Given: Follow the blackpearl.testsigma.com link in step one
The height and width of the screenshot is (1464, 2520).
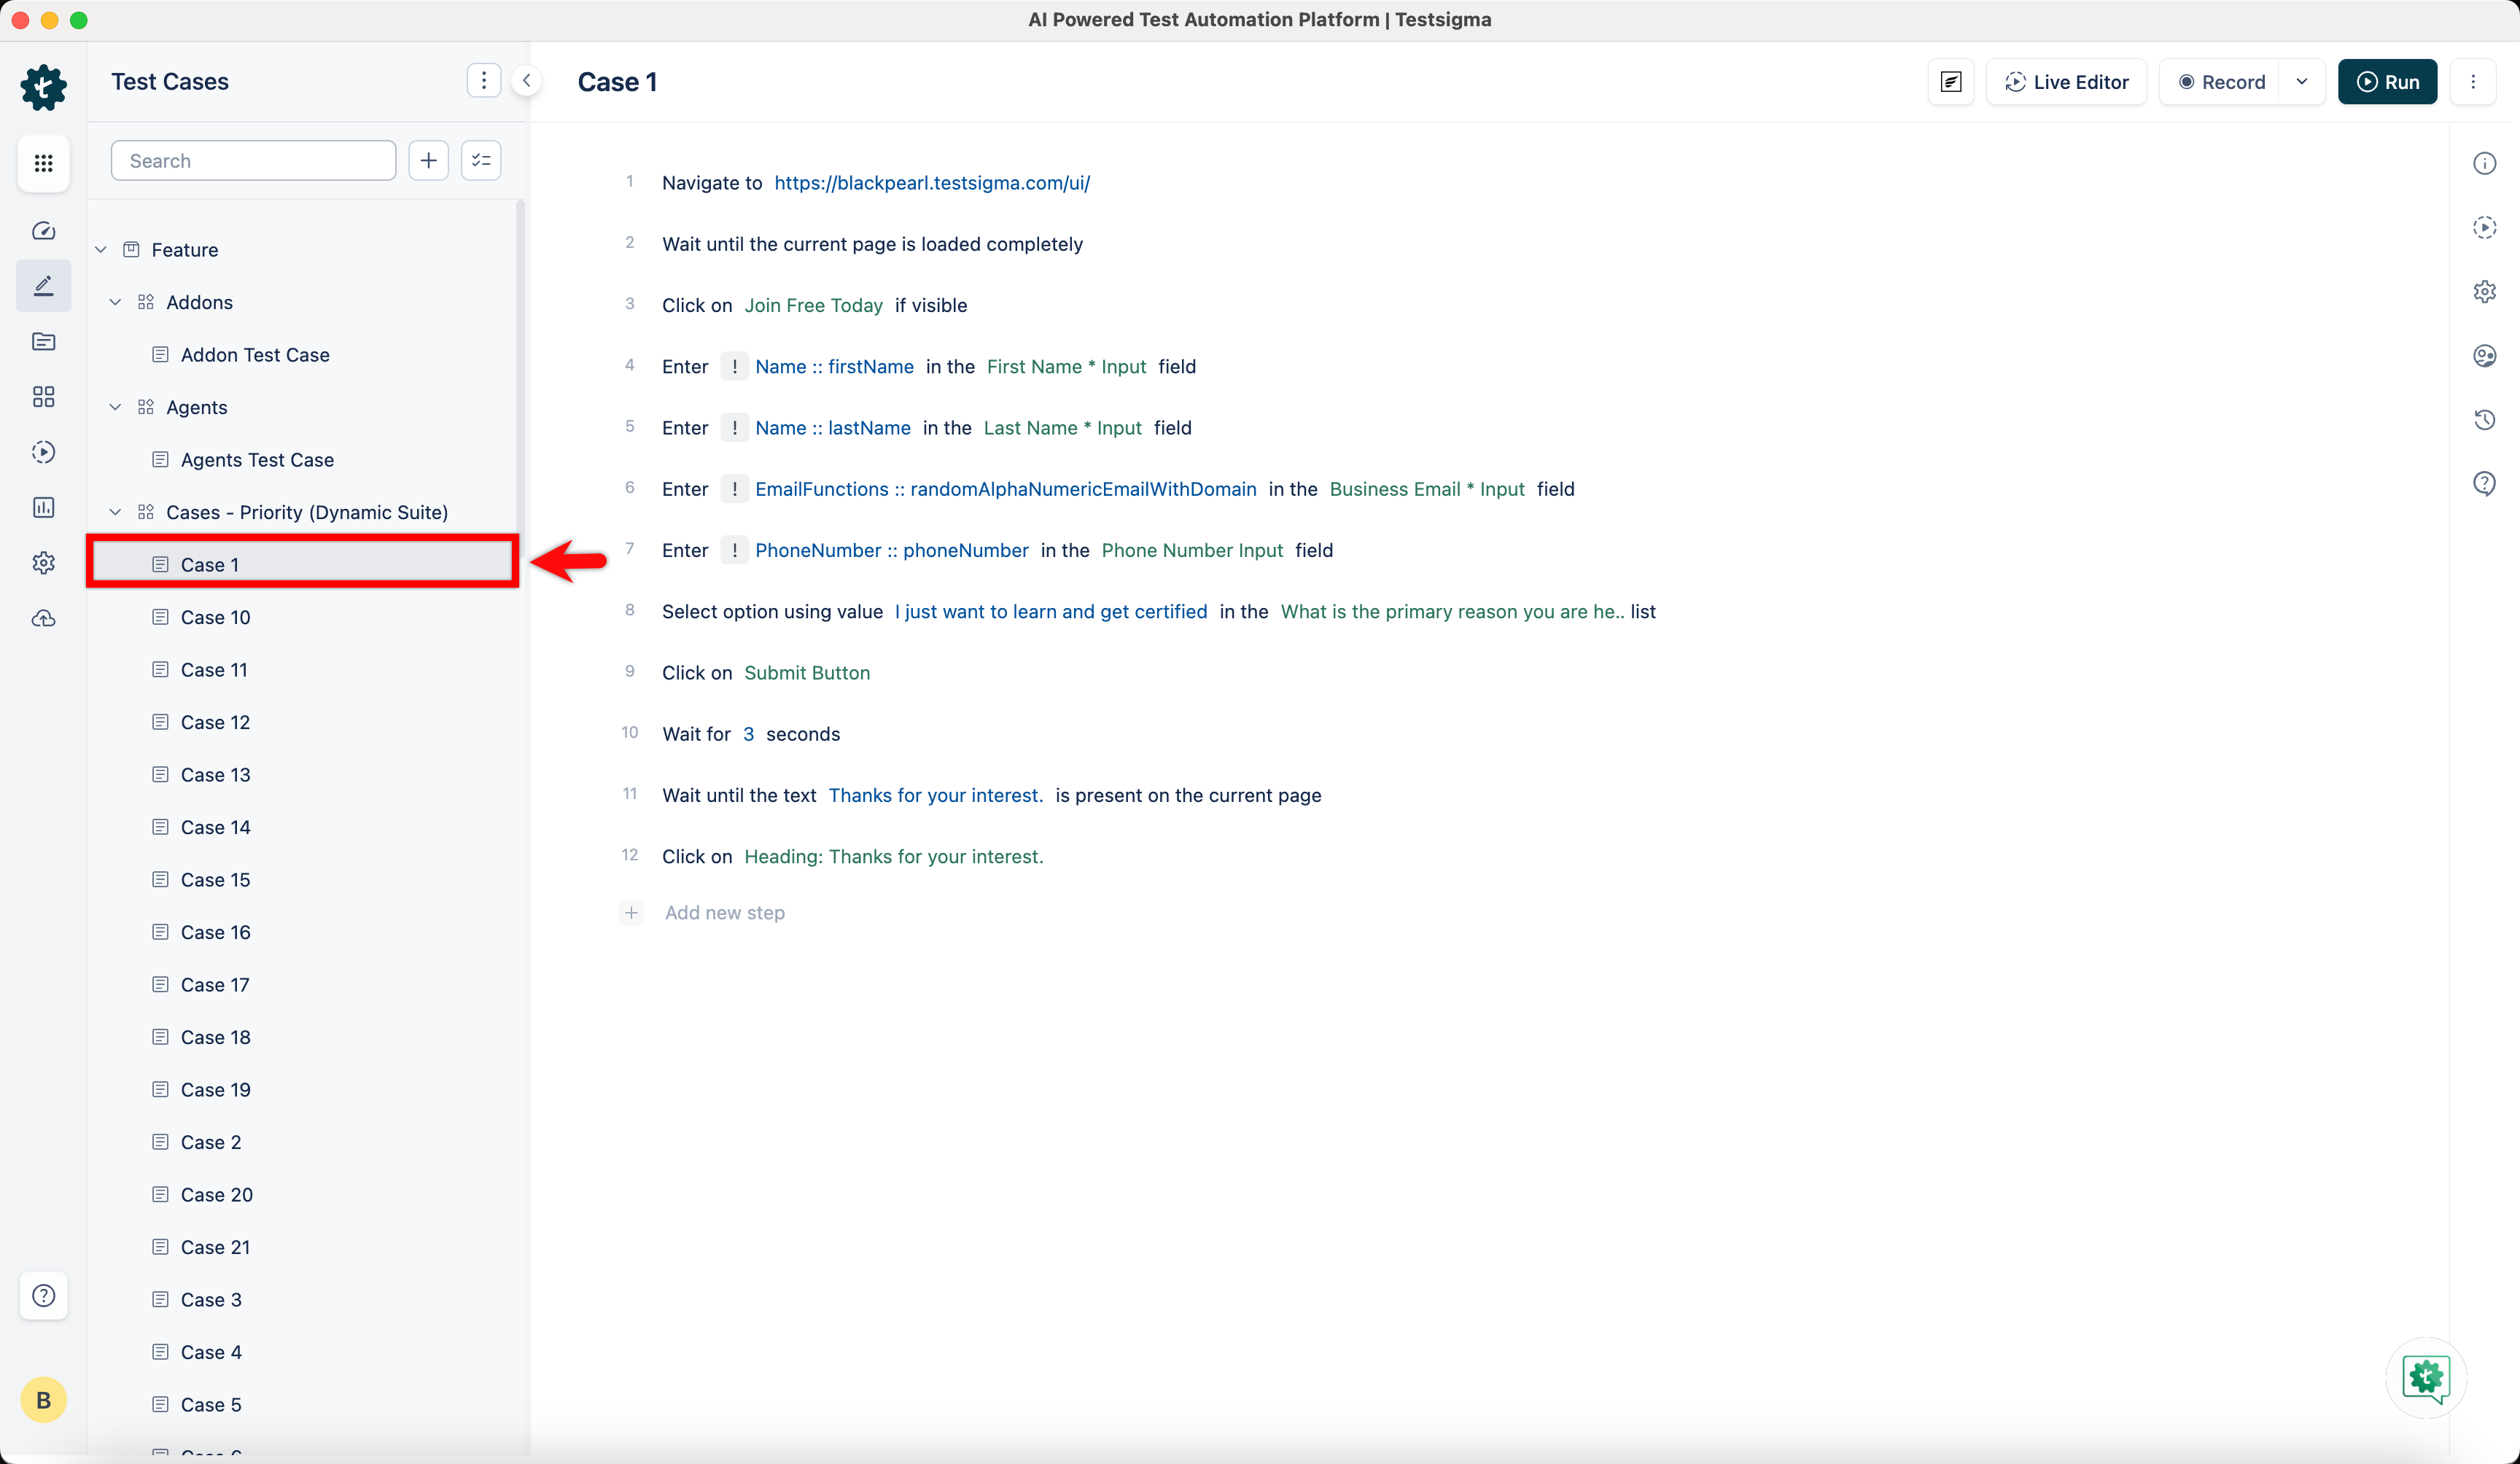Looking at the screenshot, I should pyautogui.click(x=932, y=182).
